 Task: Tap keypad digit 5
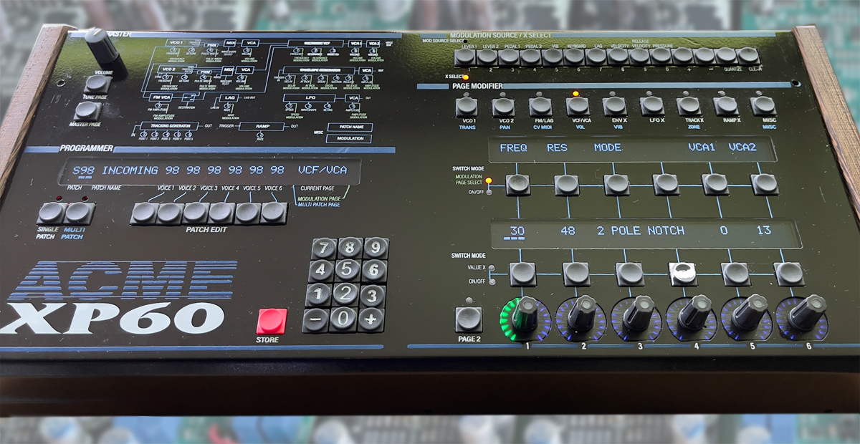click(348, 271)
